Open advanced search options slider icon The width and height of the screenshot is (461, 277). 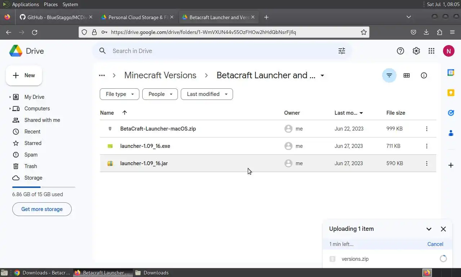click(x=342, y=51)
